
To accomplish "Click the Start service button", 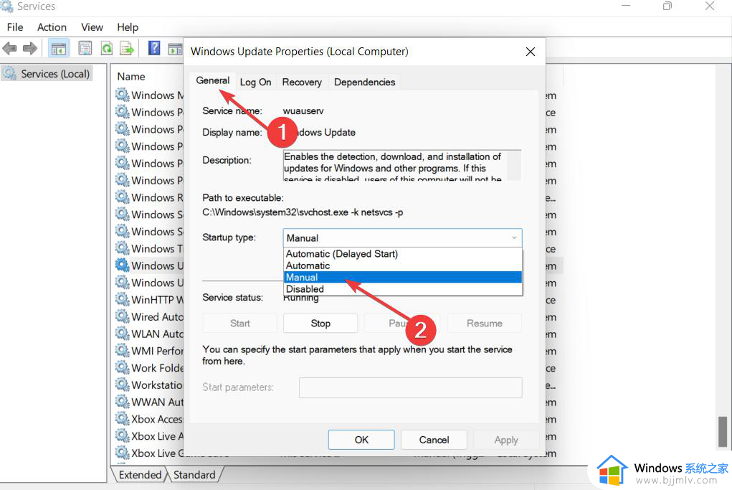I will [x=239, y=324].
